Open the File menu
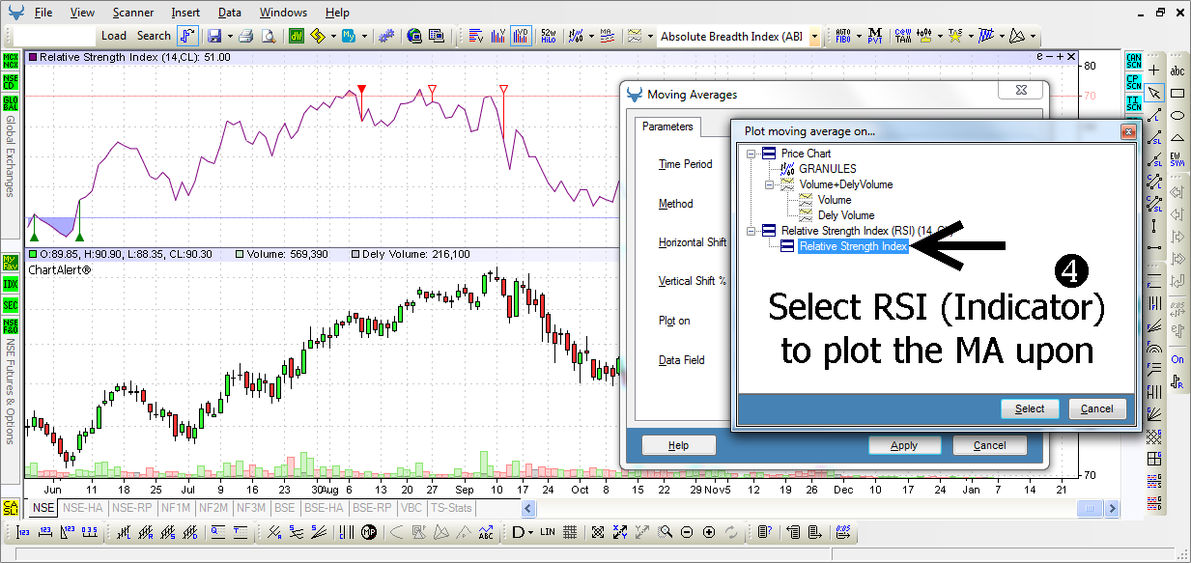The width and height of the screenshot is (1191, 563). click(x=43, y=13)
